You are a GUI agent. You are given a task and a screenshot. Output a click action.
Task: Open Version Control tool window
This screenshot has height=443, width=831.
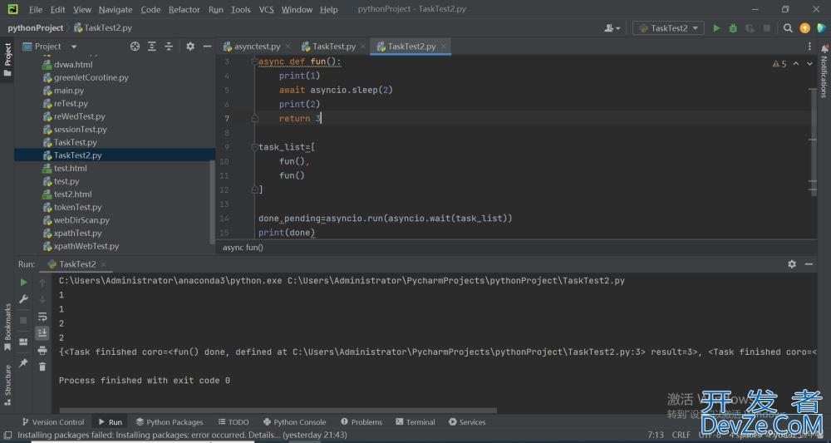tap(53, 422)
